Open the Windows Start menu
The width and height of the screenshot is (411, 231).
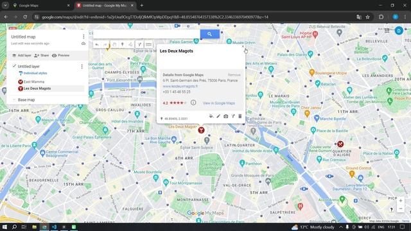4,227
